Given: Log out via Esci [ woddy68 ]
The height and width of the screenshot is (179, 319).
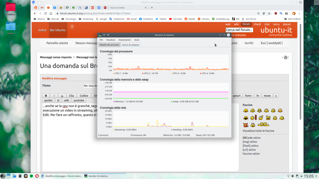Looking at the screenshot, I should click(x=272, y=43).
